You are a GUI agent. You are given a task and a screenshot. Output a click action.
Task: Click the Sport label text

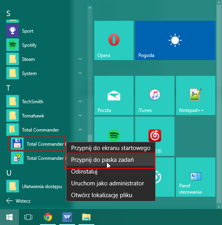pos(28,31)
